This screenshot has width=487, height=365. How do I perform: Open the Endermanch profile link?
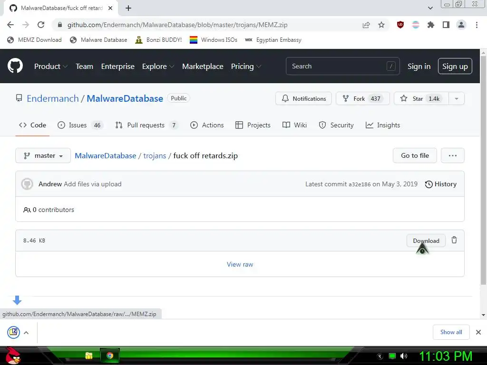53,98
